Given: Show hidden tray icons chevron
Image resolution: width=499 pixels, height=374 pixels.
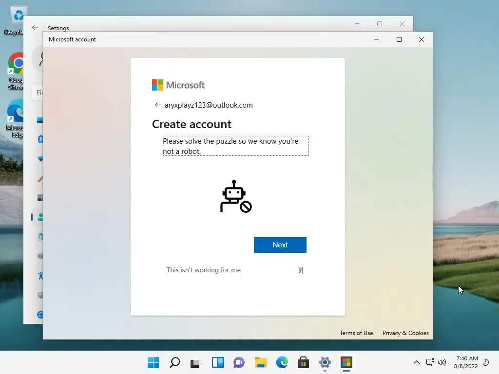Looking at the screenshot, I should 416,362.
